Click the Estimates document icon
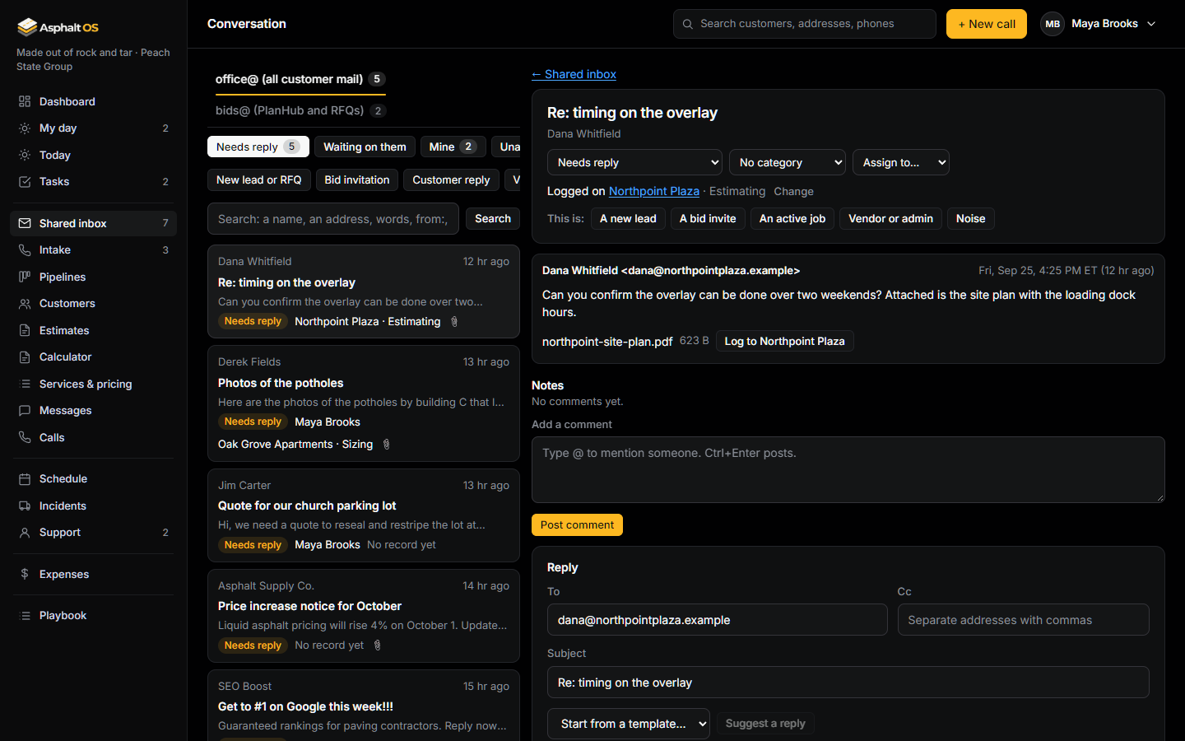Viewport: 1185px width, 741px height. (25, 330)
